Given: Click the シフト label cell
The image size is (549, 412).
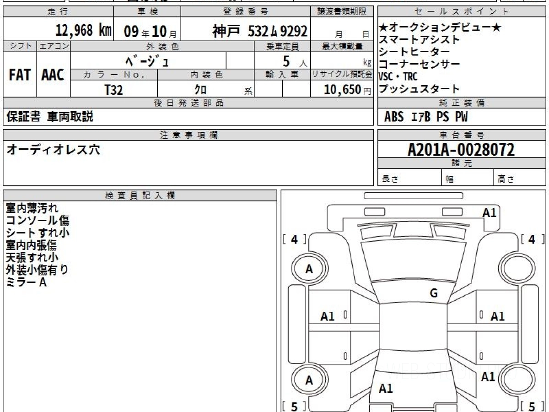Looking at the screenshot, I should click(x=20, y=46).
